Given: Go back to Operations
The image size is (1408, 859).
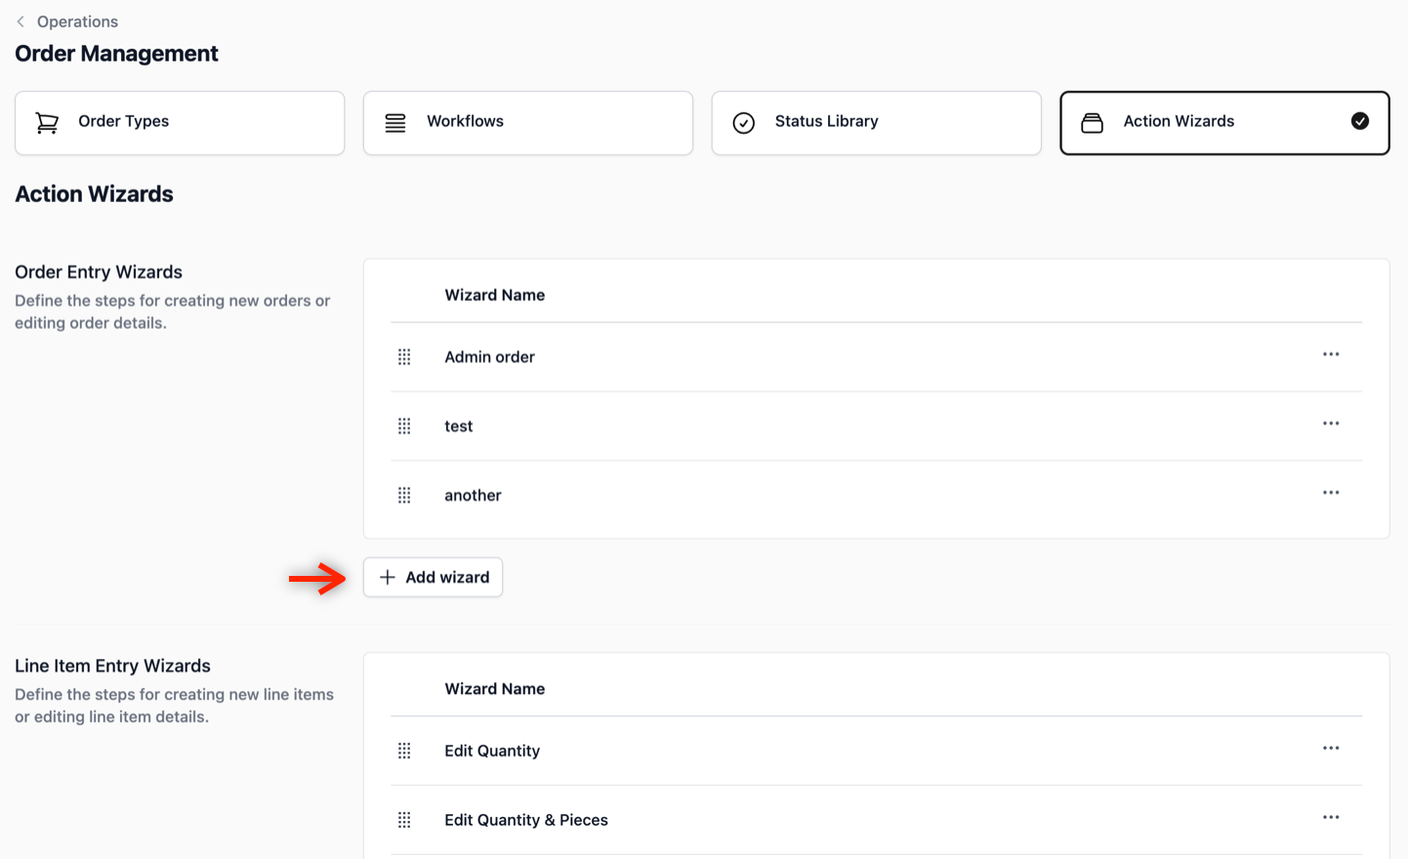Looking at the screenshot, I should [67, 21].
